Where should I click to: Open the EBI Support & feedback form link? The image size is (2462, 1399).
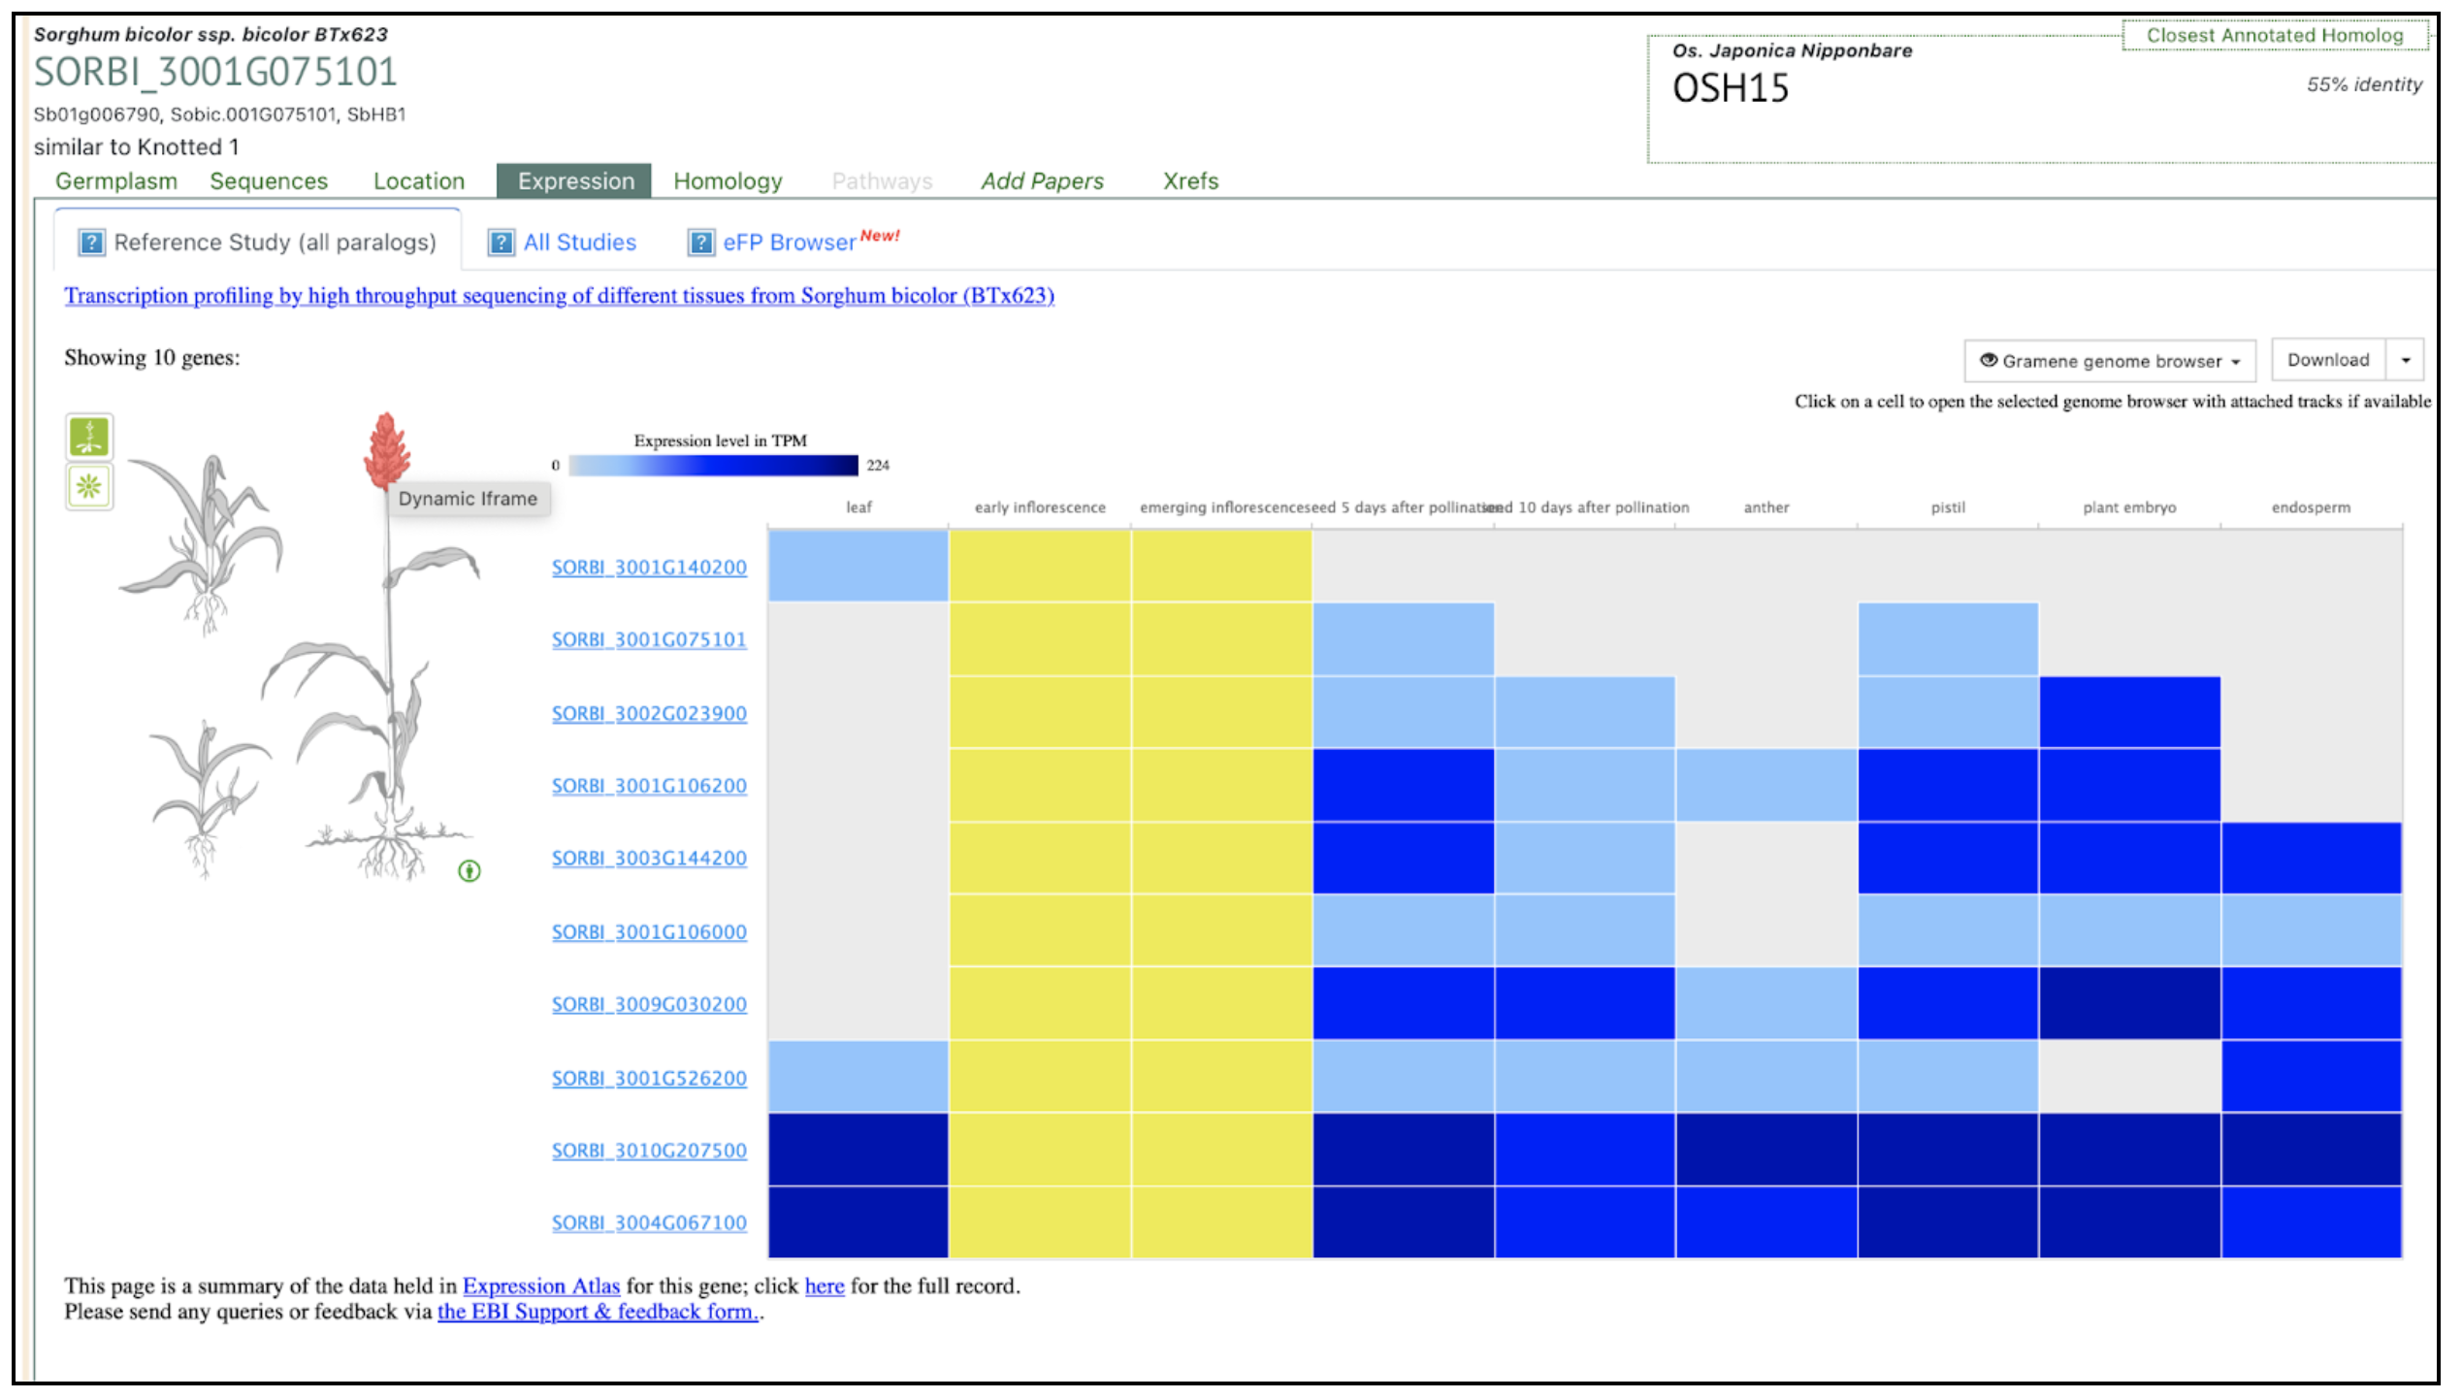598,1312
